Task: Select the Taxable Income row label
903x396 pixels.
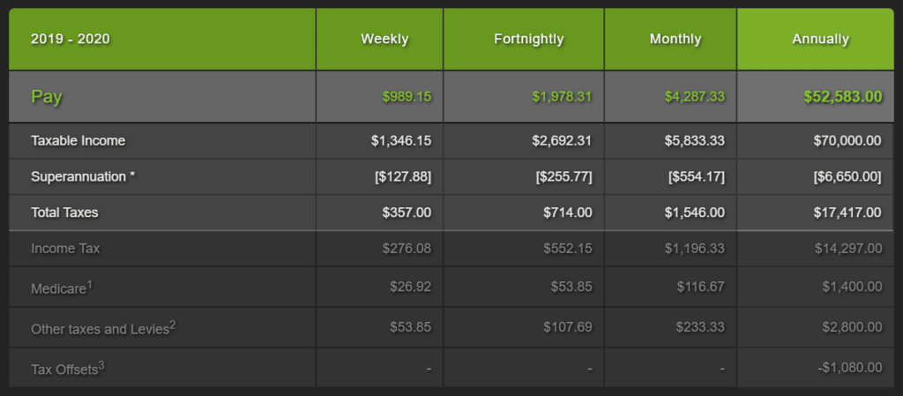Action: 78,140
